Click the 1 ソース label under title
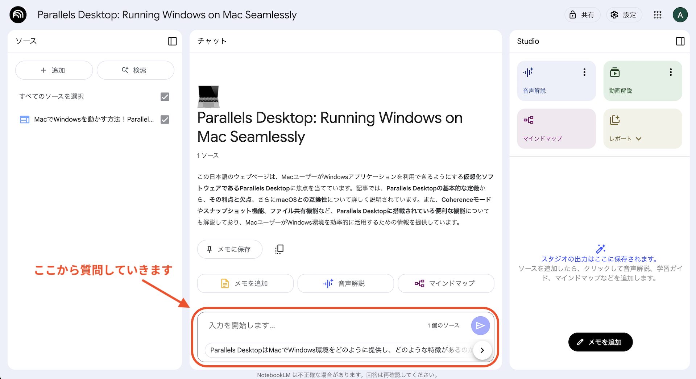Viewport: 696px width, 379px height. [208, 155]
